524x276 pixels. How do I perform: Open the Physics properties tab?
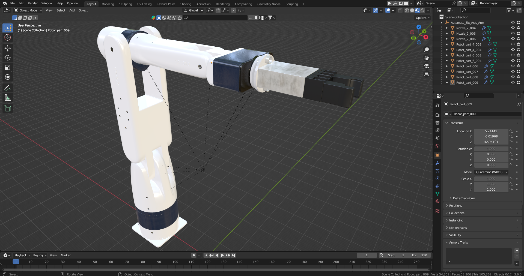coord(437,178)
